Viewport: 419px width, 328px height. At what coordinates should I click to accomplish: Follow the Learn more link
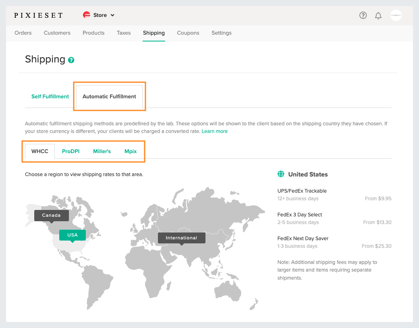coord(215,131)
